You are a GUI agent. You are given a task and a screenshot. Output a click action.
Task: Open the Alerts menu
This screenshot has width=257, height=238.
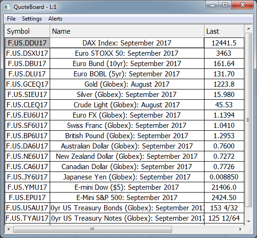click(x=55, y=19)
